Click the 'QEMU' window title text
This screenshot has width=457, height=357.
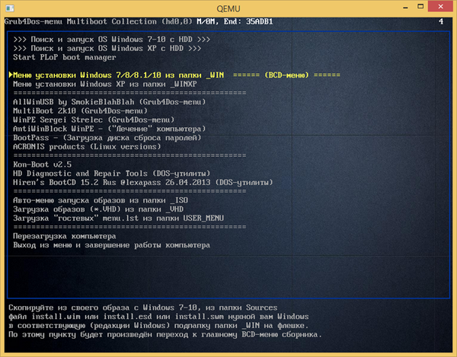point(228,8)
